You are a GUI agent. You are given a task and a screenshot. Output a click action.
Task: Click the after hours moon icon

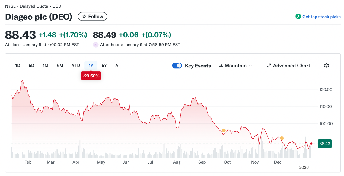pos(95,45)
